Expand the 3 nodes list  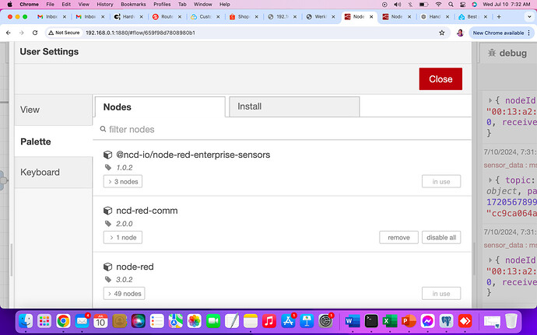122,181
